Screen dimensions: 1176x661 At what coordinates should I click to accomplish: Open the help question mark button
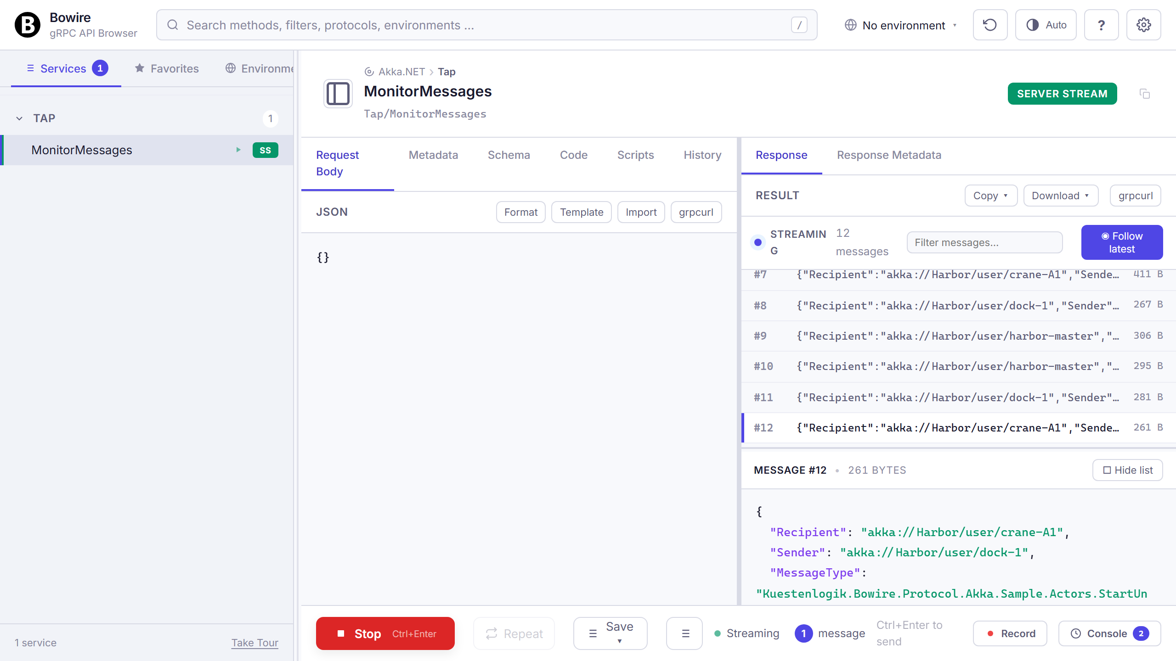pos(1101,25)
